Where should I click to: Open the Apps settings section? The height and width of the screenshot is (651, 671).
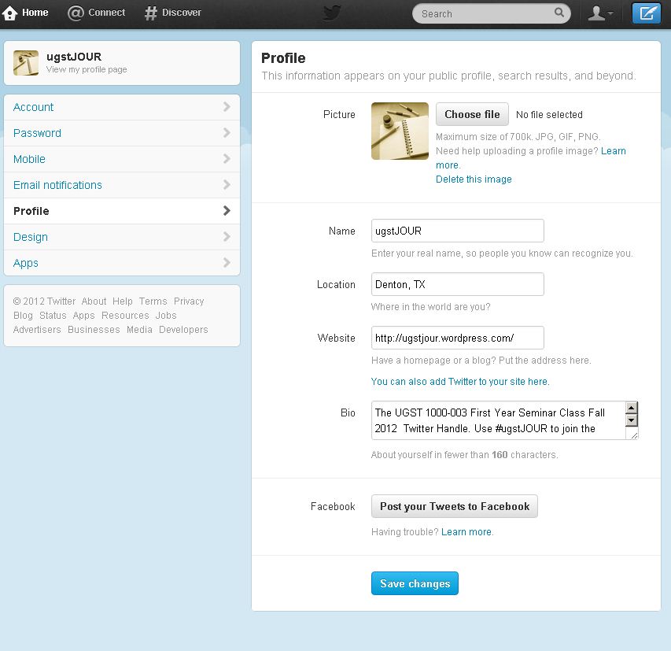coord(121,263)
